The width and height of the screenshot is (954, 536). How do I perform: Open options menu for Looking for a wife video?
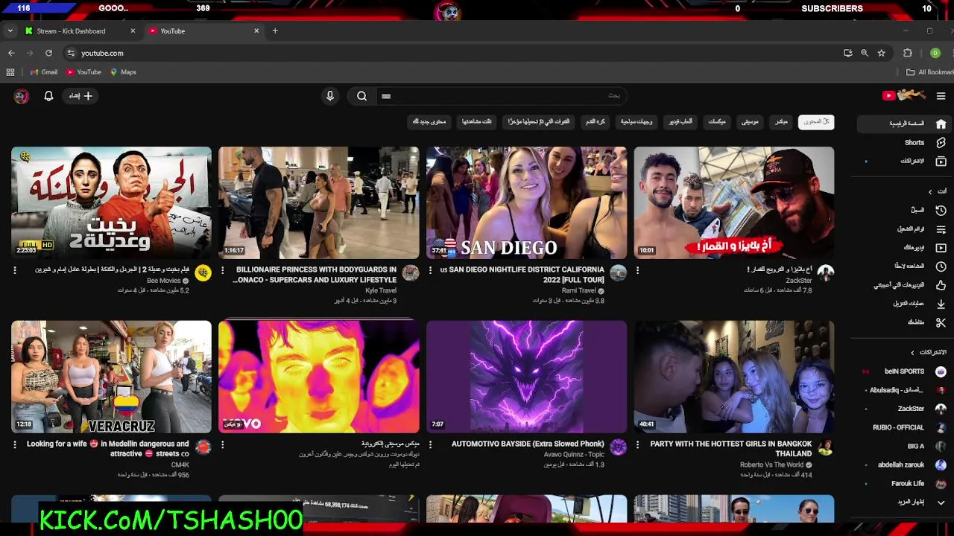(x=15, y=444)
